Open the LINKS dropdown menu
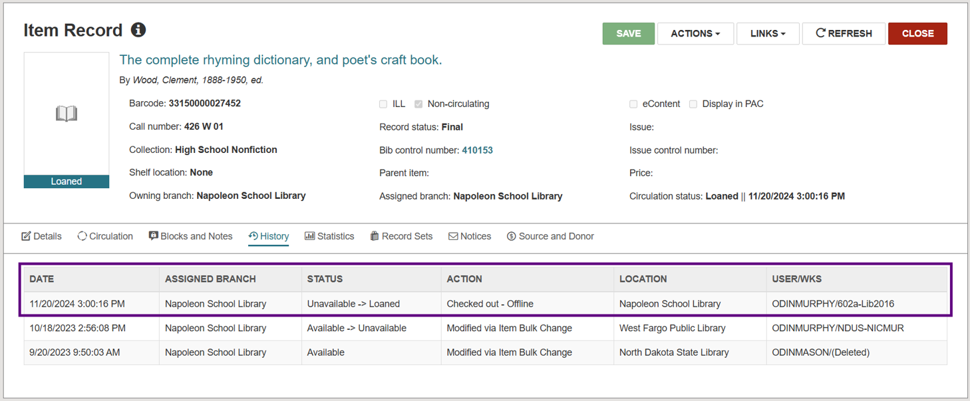 click(x=768, y=33)
